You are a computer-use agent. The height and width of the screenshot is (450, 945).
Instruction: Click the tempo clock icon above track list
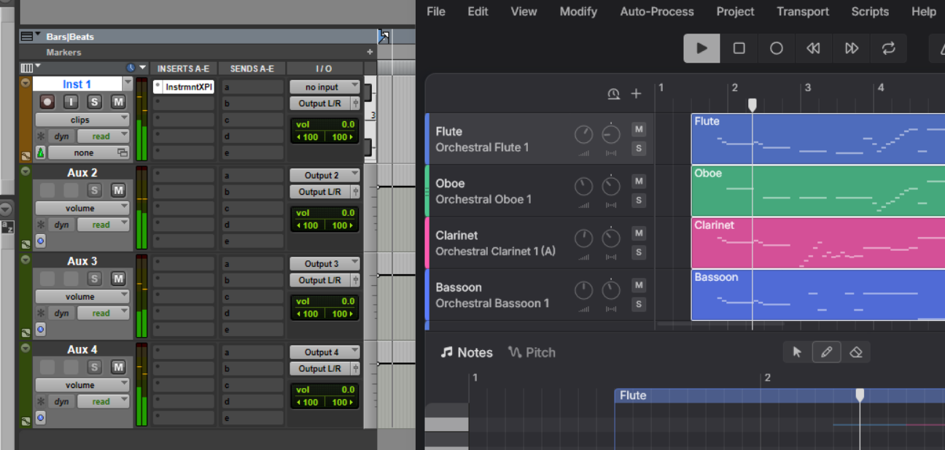point(614,93)
